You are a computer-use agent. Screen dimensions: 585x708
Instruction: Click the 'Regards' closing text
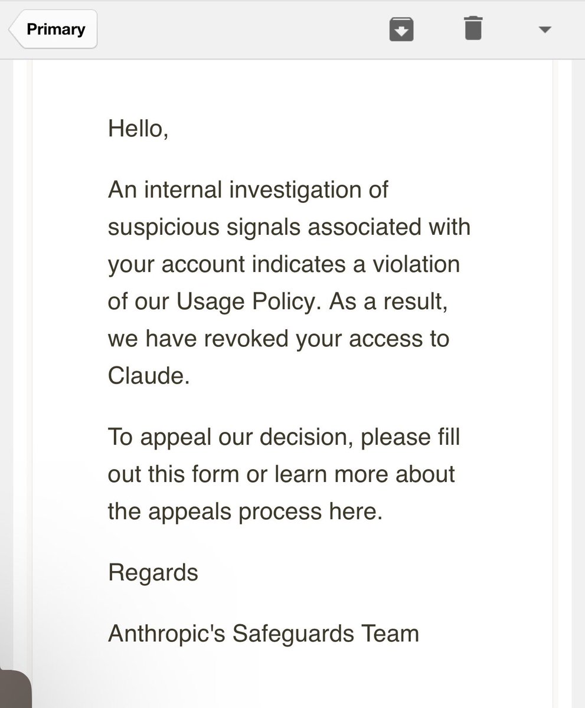click(153, 572)
